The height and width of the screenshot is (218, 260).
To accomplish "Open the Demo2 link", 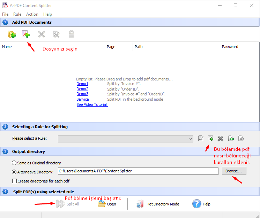I will [82, 89].
